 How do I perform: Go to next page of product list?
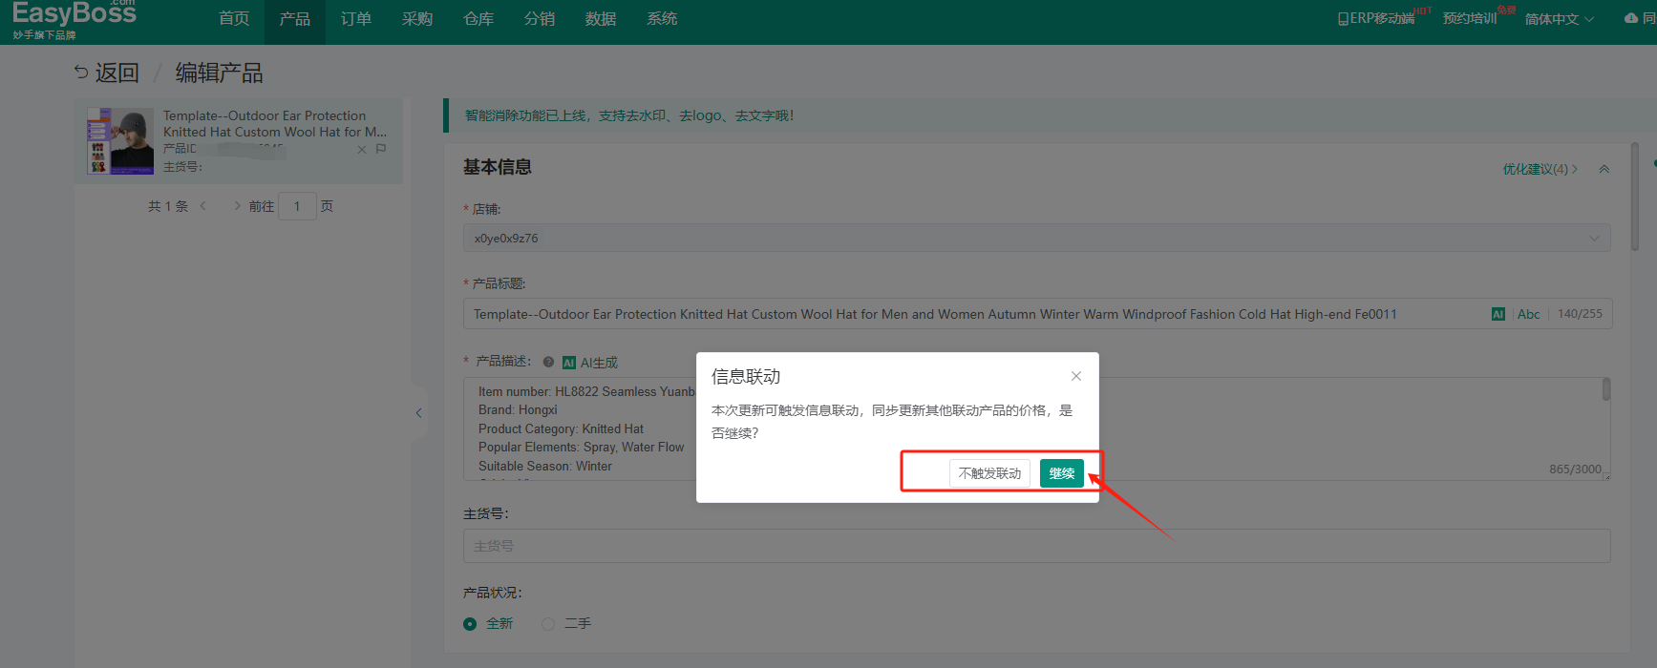coord(237,206)
